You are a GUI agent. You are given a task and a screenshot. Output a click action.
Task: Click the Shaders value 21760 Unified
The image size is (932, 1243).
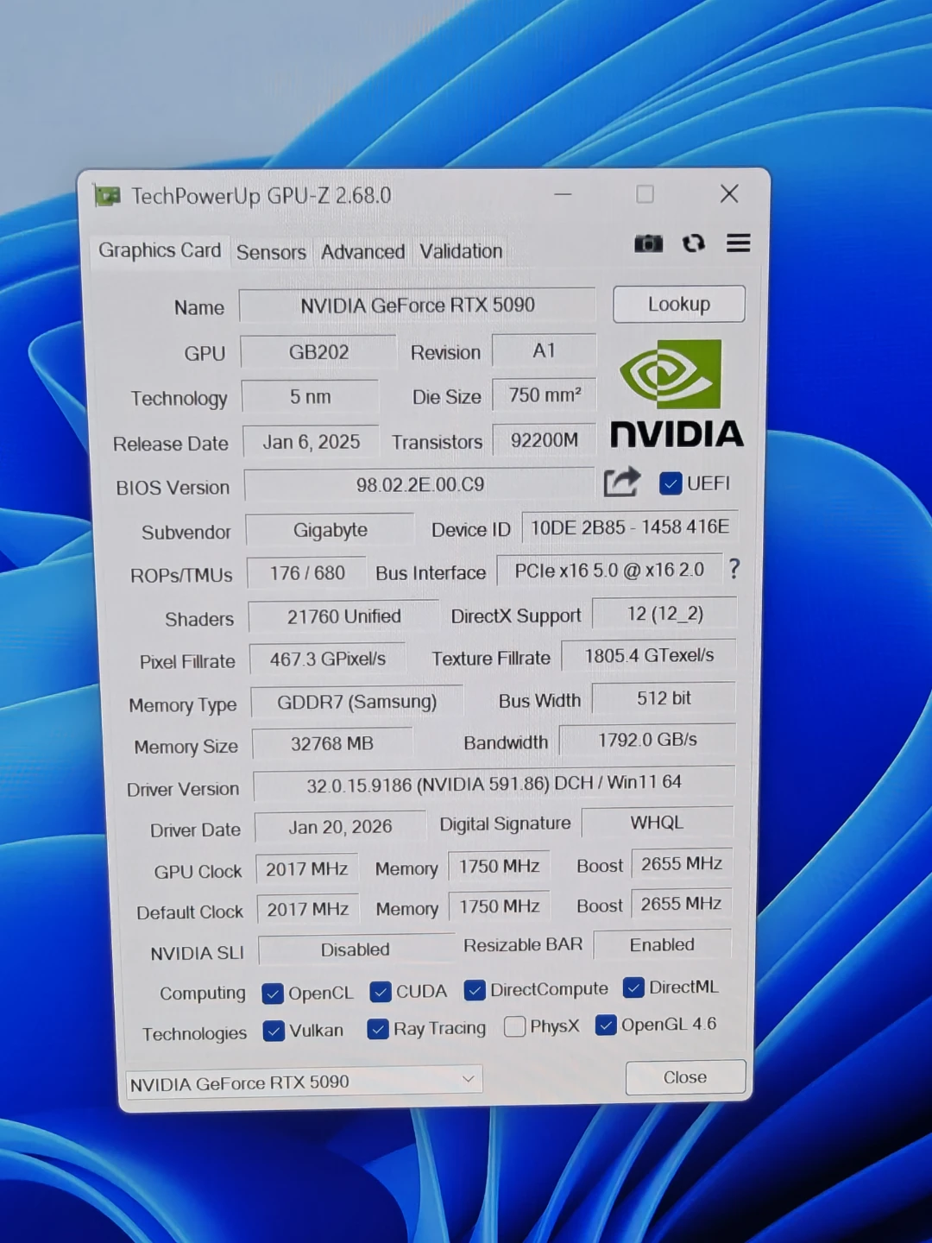(x=344, y=616)
